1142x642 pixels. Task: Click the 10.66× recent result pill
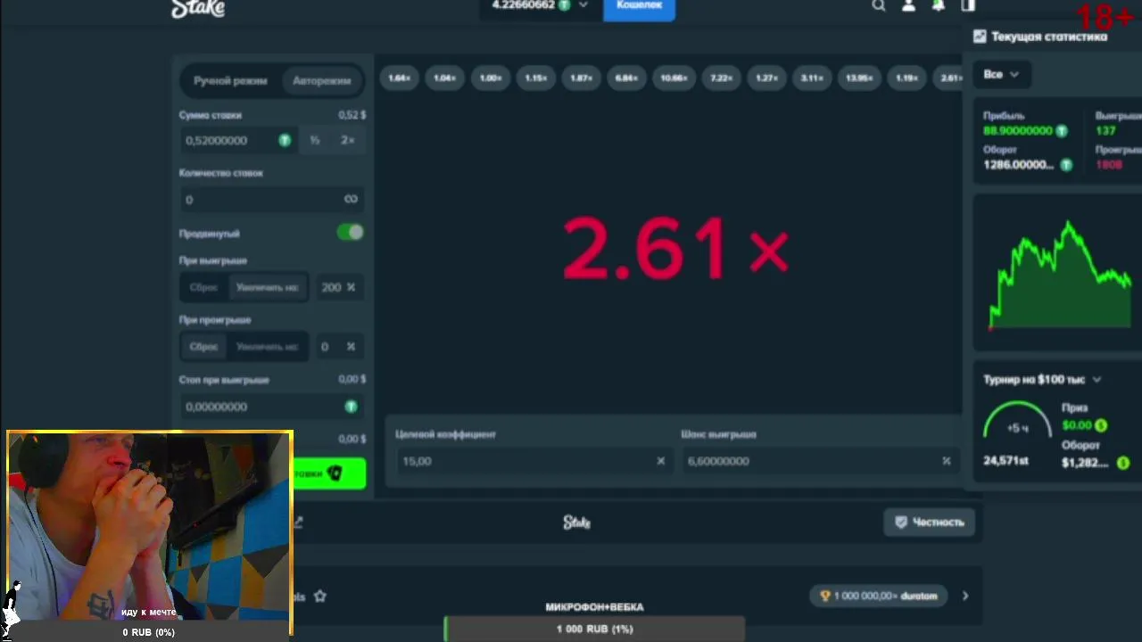[674, 78]
